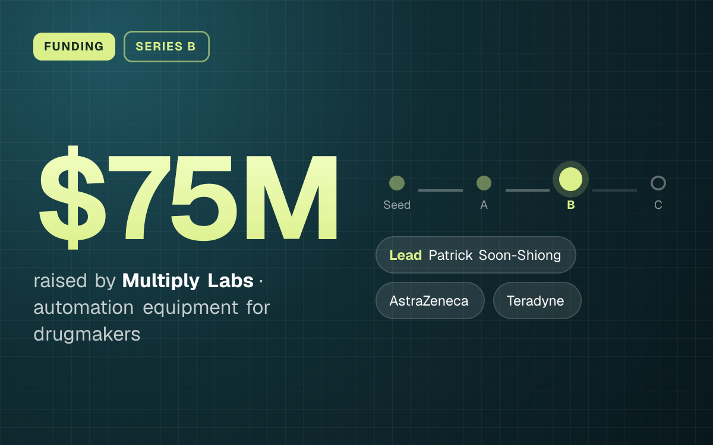The image size is (713, 445).
Task: Open the AstraZeneca investor chip
Action: 430,301
